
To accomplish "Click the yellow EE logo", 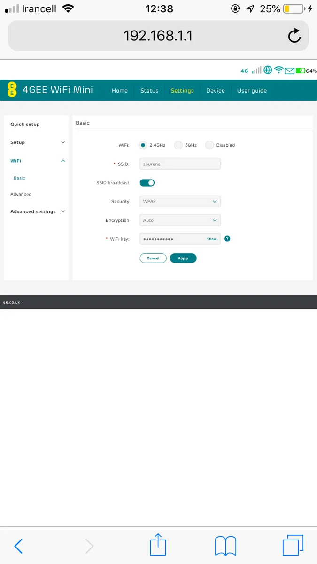I will coord(13,90).
